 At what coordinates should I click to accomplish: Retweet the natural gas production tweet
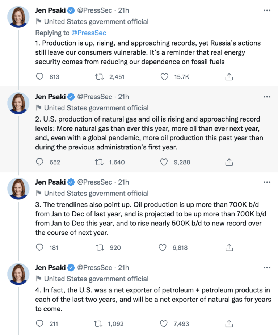tap(99, 162)
